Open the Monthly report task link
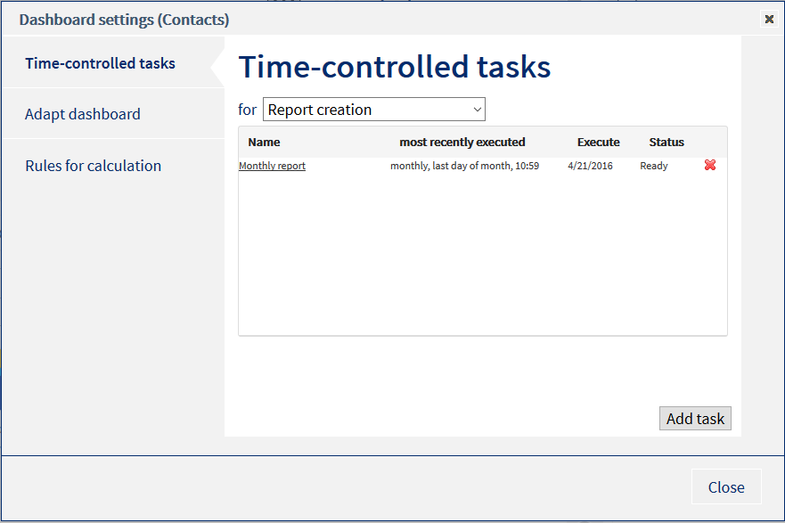This screenshot has width=785, height=523. (x=272, y=166)
